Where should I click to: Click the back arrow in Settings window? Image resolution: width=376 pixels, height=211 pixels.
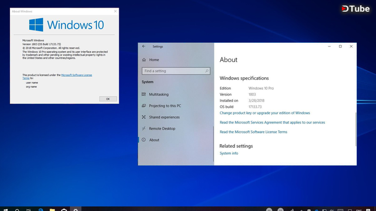point(143,46)
